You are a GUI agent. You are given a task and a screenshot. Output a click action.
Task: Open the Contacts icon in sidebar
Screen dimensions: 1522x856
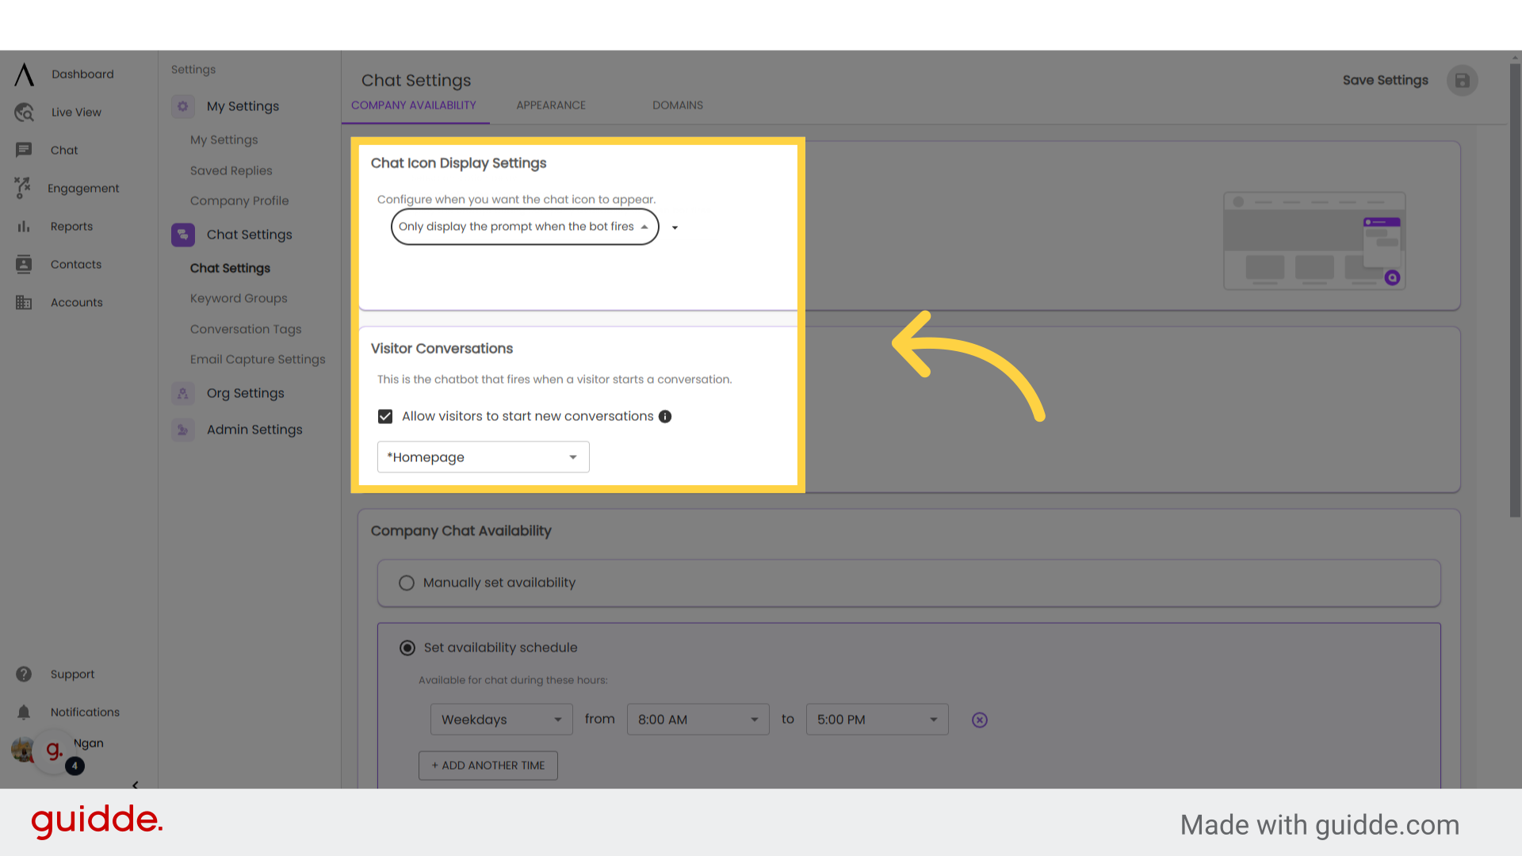click(24, 265)
